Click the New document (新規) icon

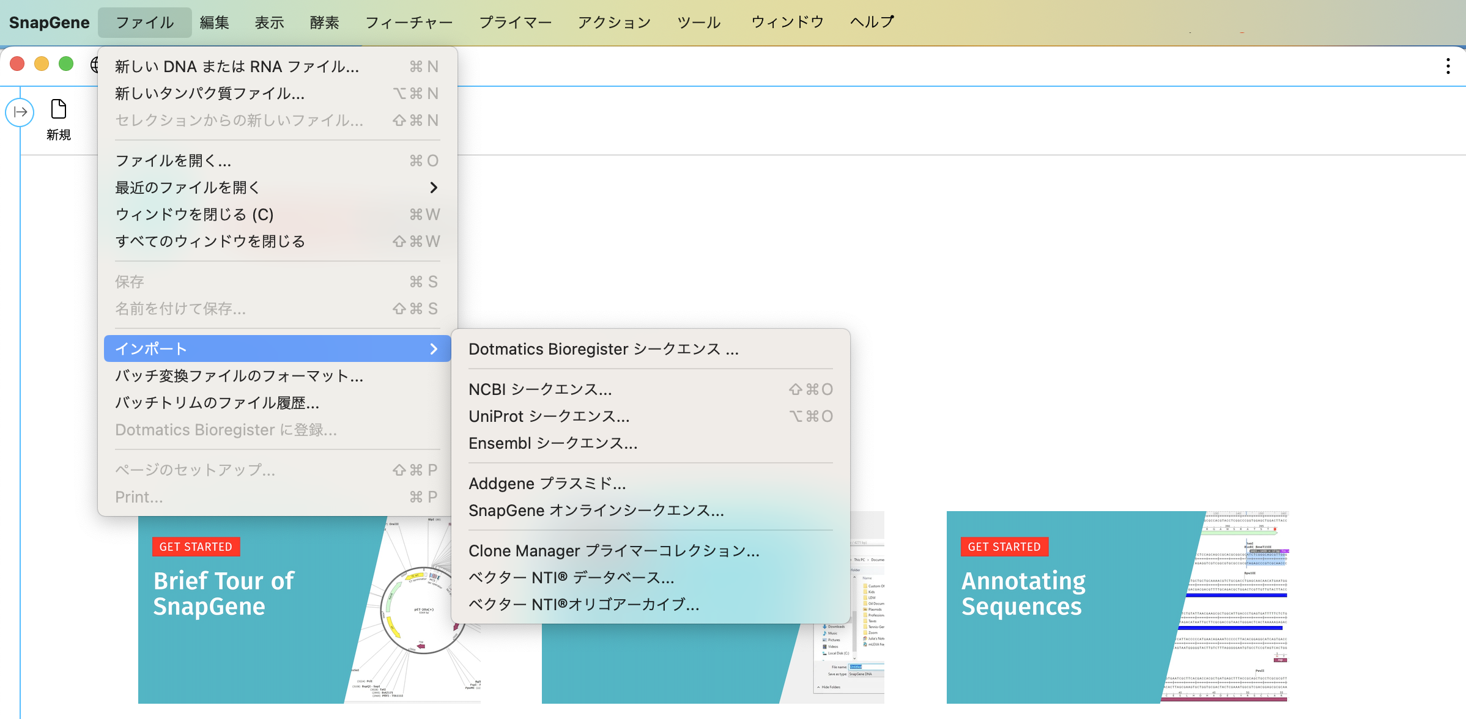point(58,110)
